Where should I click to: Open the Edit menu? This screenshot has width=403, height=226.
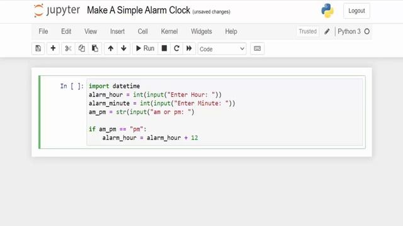point(66,31)
